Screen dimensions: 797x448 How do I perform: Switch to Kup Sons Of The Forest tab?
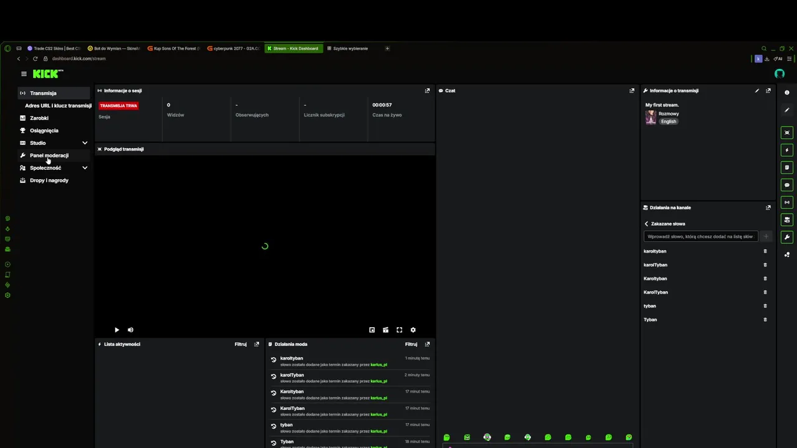(174, 49)
